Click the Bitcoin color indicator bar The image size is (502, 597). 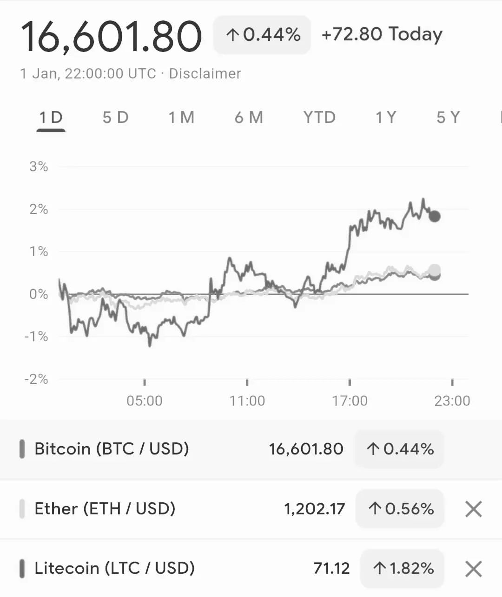(22, 449)
